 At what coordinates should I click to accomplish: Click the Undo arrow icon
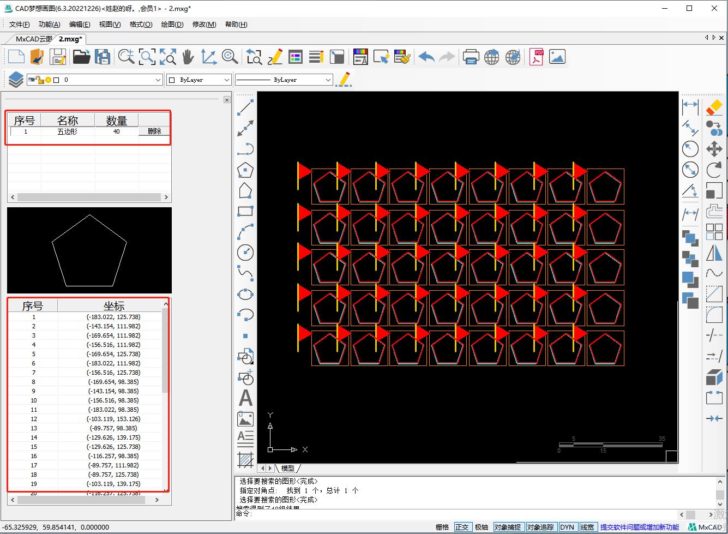pos(426,57)
